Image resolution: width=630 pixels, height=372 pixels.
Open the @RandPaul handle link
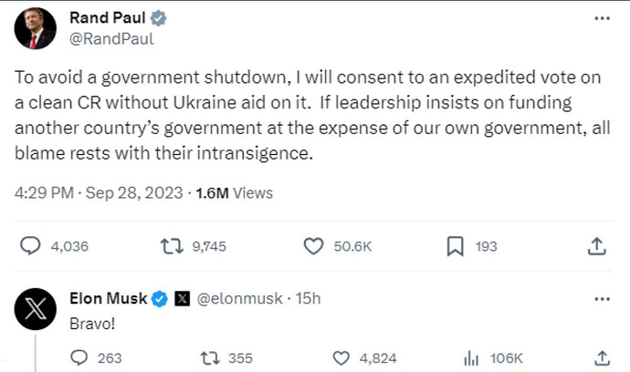click(x=111, y=39)
